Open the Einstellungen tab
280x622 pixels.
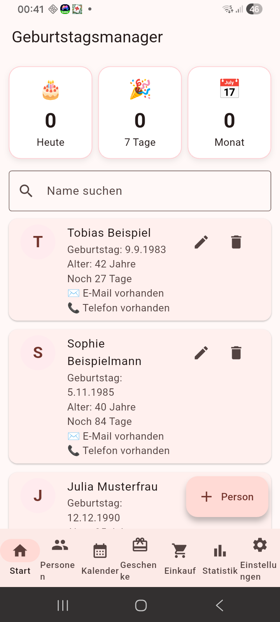click(260, 558)
